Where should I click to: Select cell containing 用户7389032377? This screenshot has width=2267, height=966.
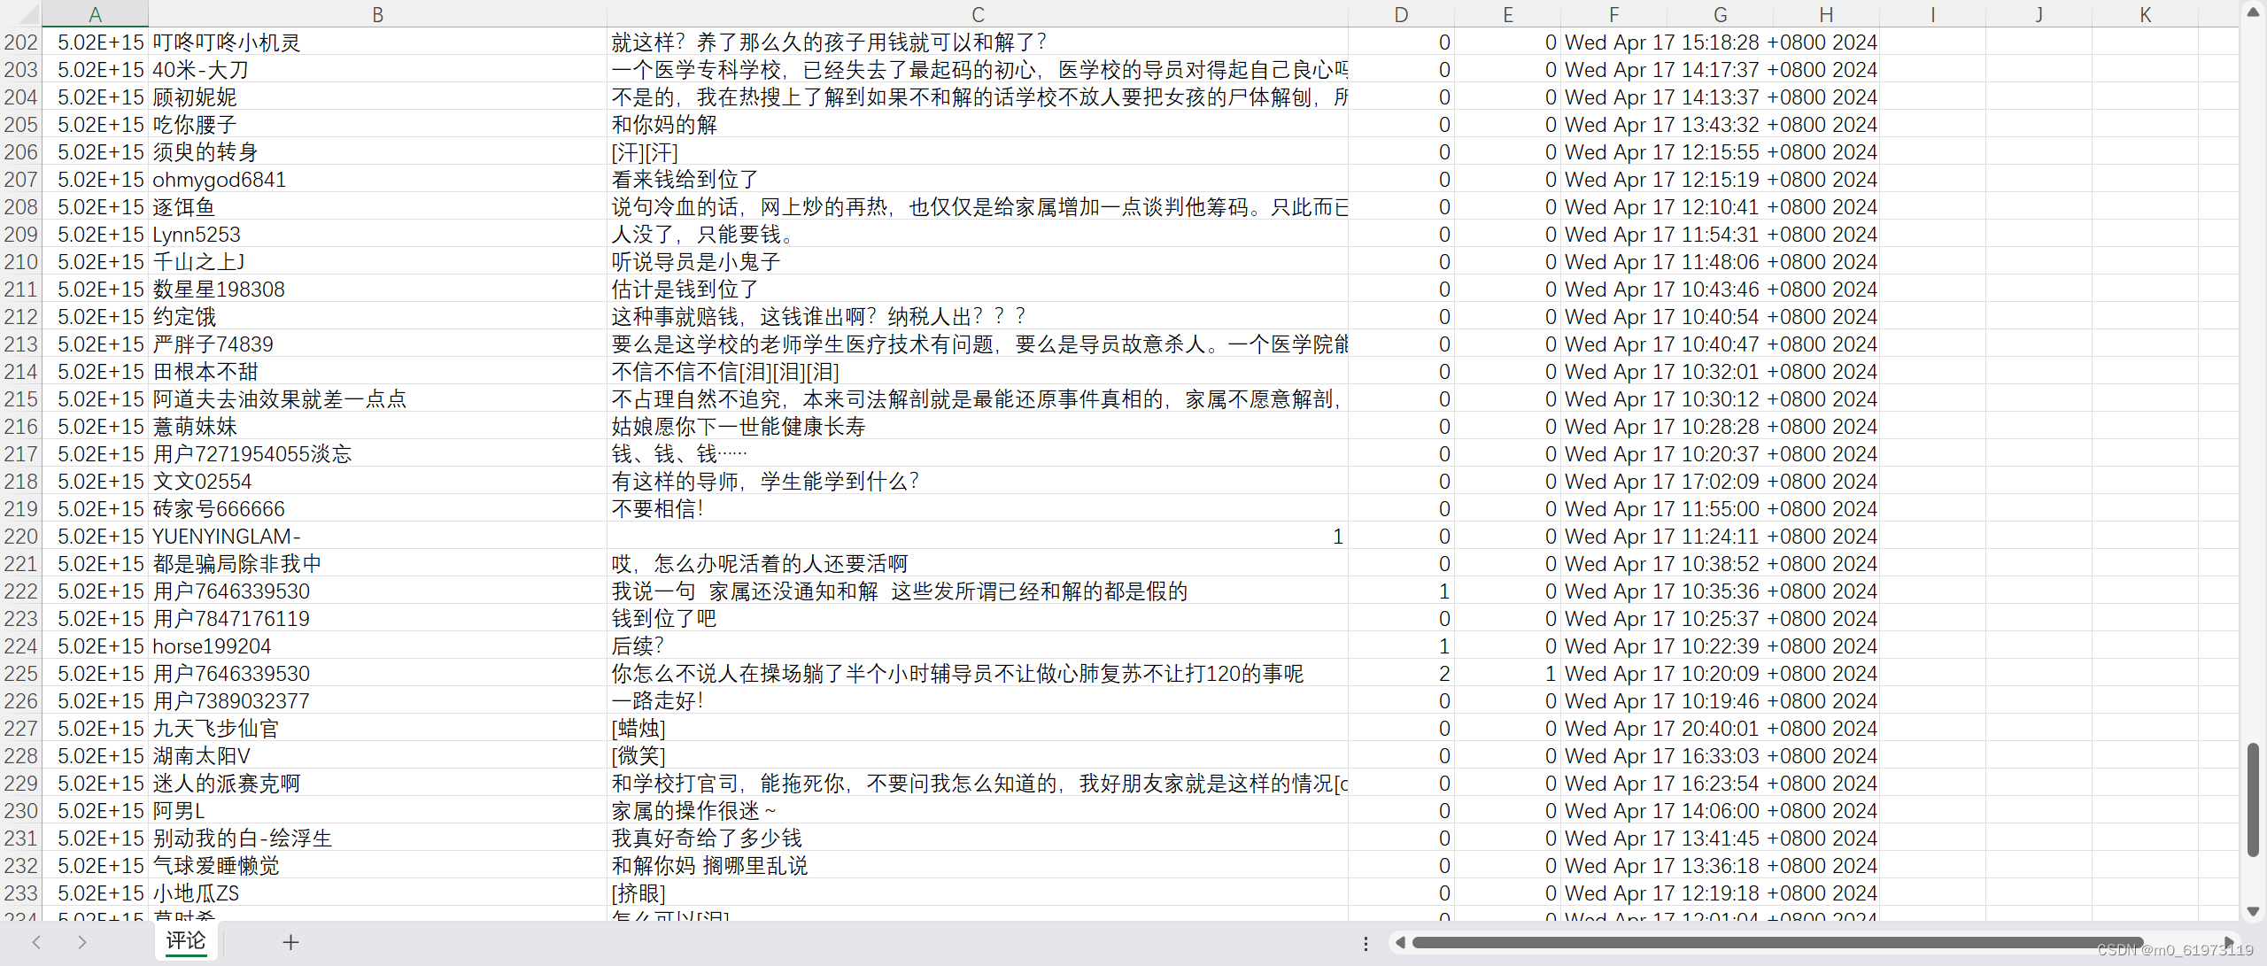[x=377, y=701]
